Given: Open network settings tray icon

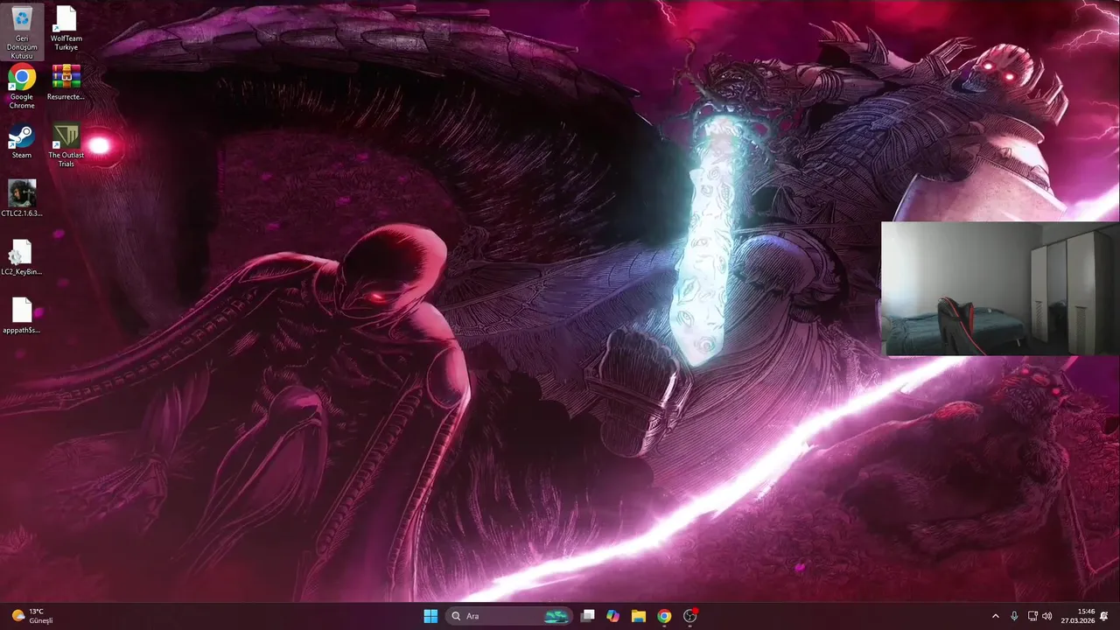Looking at the screenshot, I should coord(1032,616).
